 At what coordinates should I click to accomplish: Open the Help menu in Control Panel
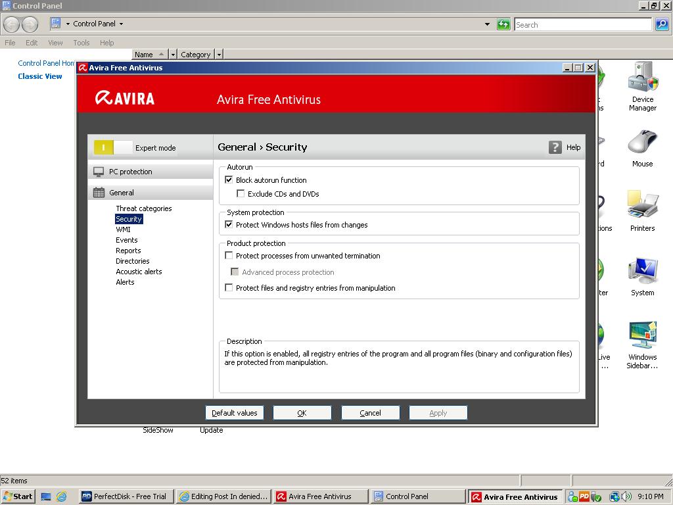107,43
